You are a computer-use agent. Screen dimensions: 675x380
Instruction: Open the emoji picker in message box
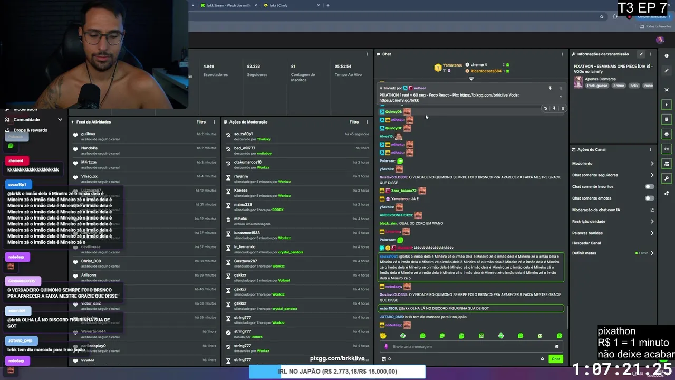point(556,347)
